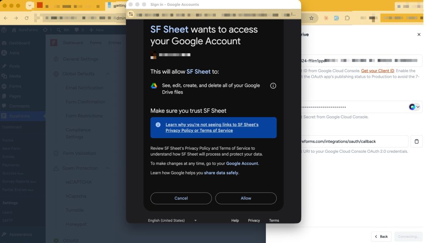Click the updates icon in admin bar
This screenshot has height=243, width=426.
pyautogui.click(x=47, y=30)
